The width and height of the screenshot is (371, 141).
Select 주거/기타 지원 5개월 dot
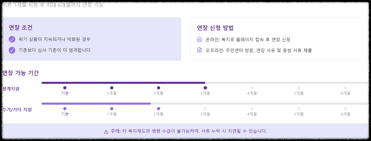tap(299, 108)
